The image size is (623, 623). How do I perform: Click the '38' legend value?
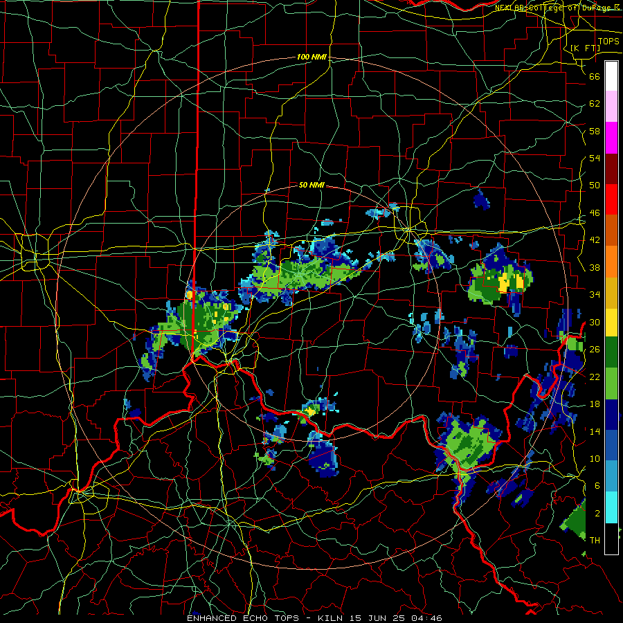coord(595,267)
